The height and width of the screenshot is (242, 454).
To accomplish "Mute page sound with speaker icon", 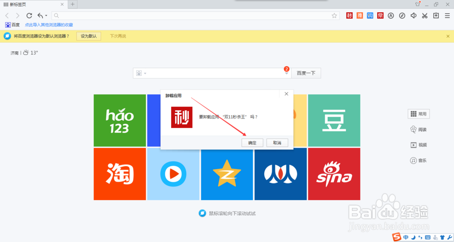I will coord(414,15).
